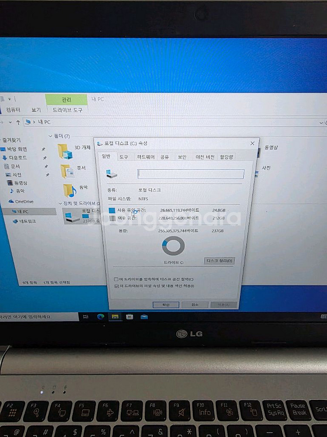327x437 pixels.
Task: Select the 문서 folder icon in main pane
Action: [x=67, y=171]
